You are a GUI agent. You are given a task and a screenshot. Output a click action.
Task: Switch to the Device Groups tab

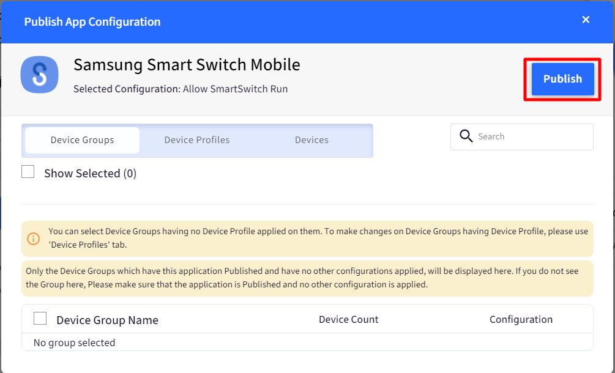pyautogui.click(x=82, y=140)
